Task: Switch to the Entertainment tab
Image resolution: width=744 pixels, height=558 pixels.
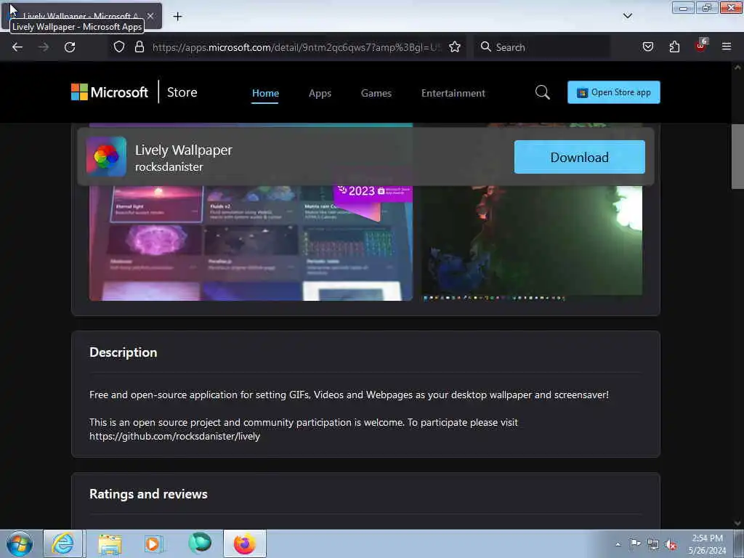Action: pyautogui.click(x=453, y=93)
